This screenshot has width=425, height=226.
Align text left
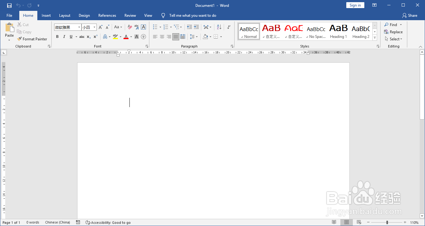click(155, 37)
